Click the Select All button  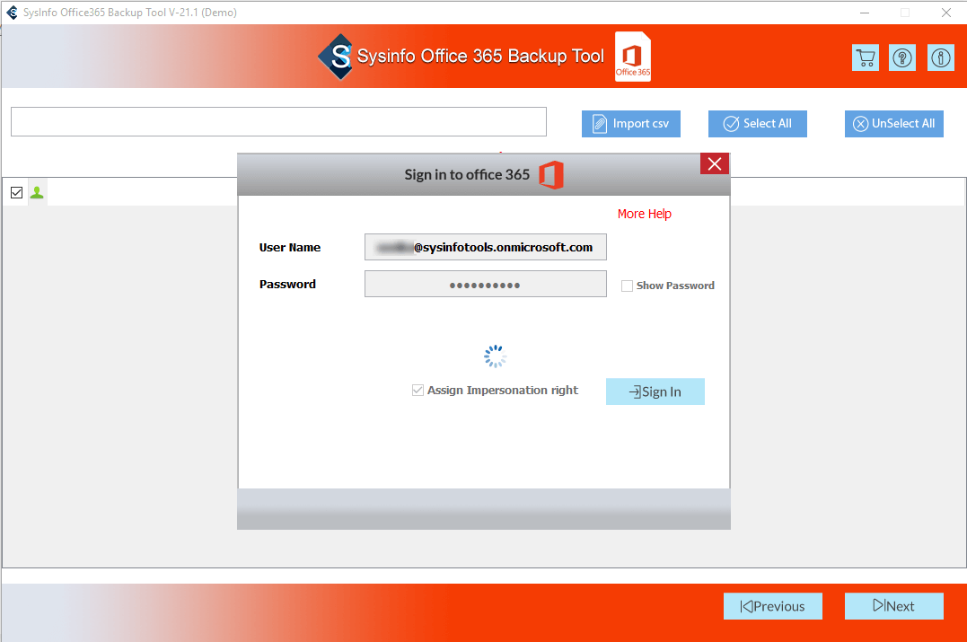click(x=757, y=123)
